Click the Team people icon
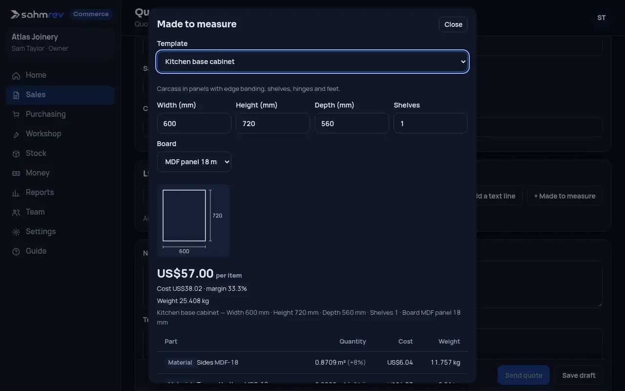 tap(16, 212)
